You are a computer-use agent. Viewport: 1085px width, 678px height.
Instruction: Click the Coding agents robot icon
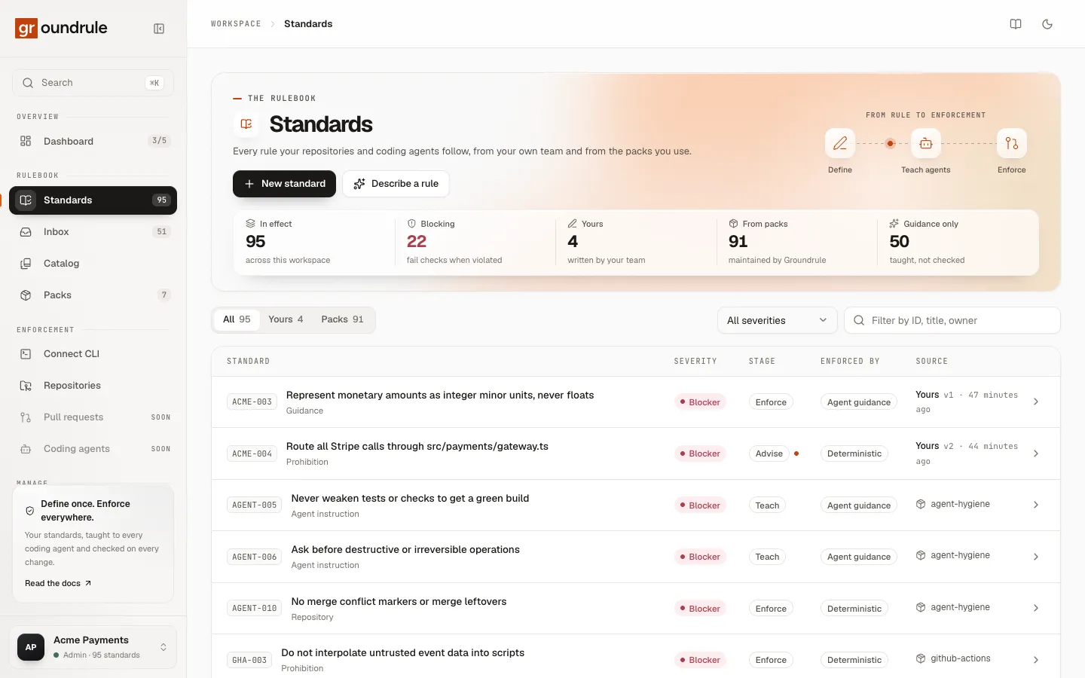(x=26, y=449)
